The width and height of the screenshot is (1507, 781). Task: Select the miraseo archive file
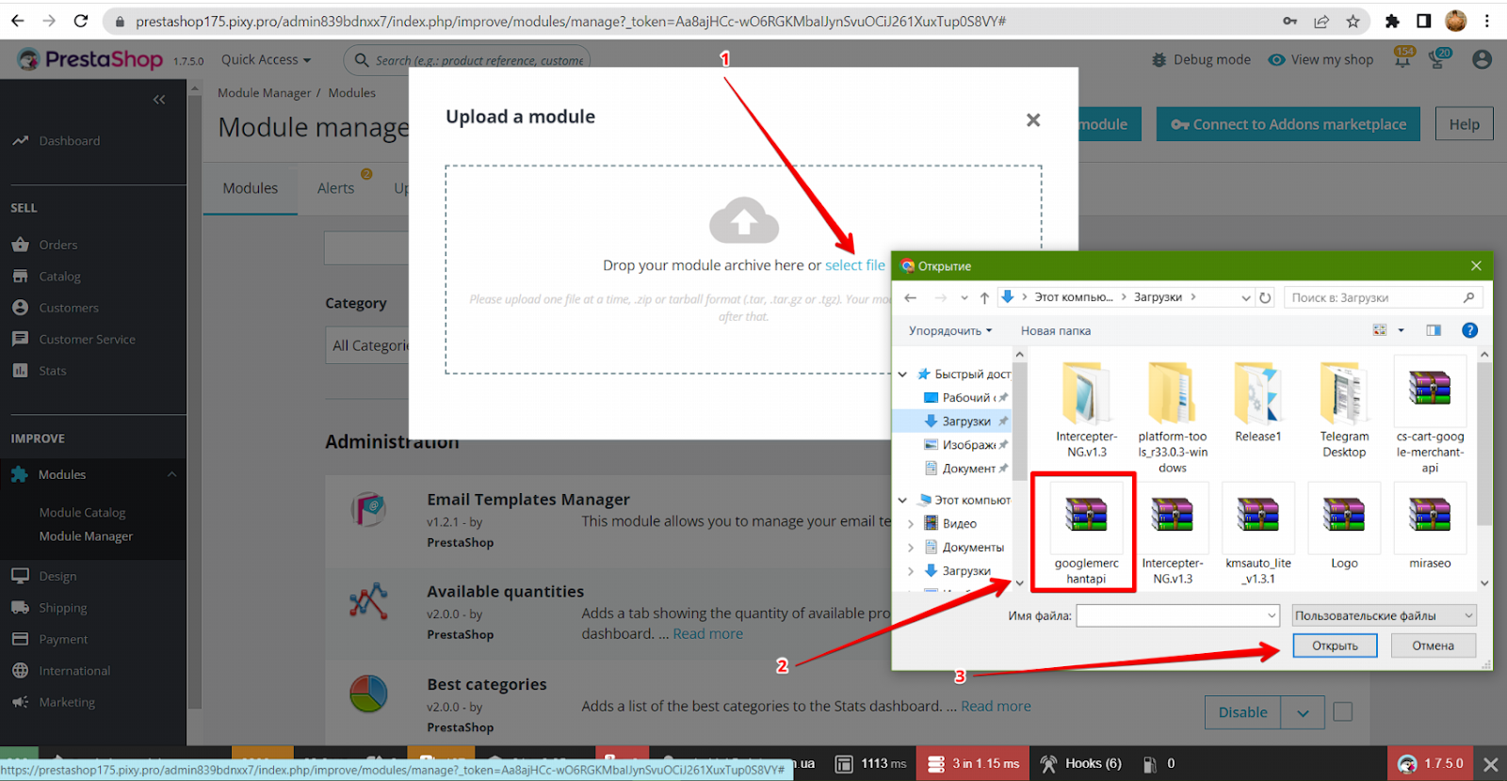click(1430, 526)
